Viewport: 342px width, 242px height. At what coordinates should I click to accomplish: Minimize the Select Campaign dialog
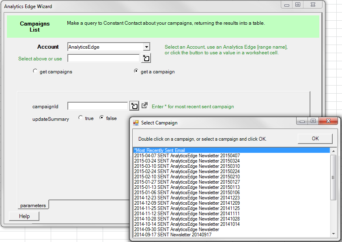tap(302, 121)
